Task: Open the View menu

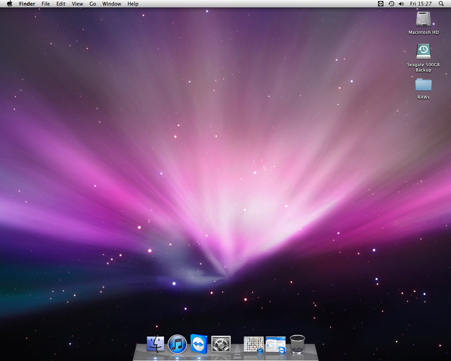Action: [78, 4]
